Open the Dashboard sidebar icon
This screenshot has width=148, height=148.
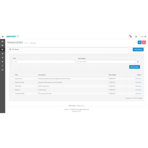(2, 41)
